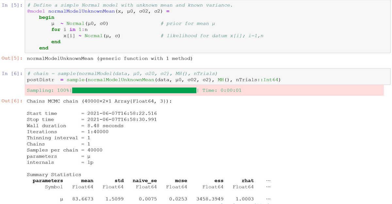392x204 pixels.
Task: Click the '8.48 seconds' wall duration value
Action: [x=106, y=126]
